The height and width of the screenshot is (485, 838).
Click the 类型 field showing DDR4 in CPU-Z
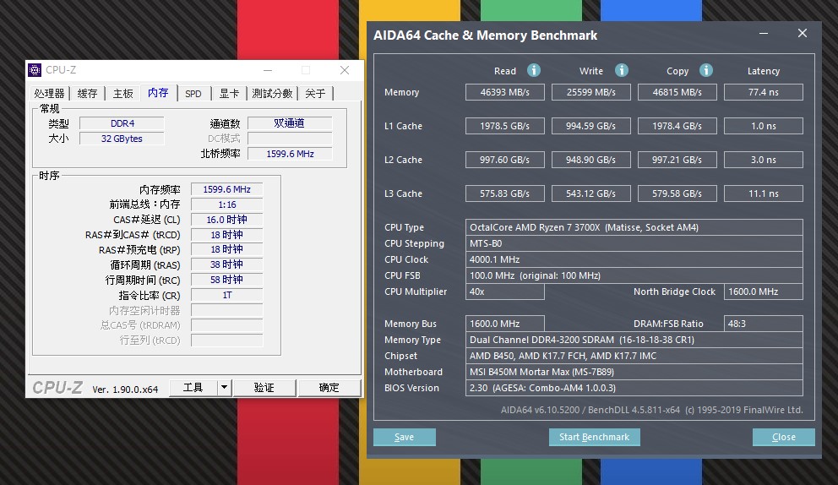(122, 123)
